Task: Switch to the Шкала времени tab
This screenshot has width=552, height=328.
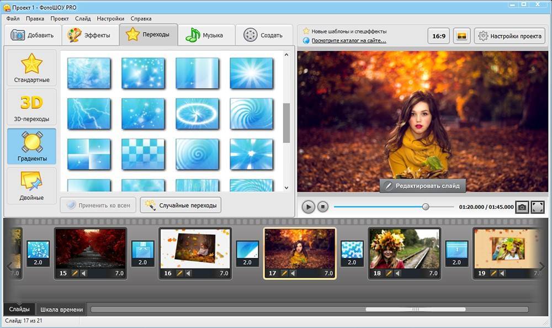Action: (x=62, y=309)
